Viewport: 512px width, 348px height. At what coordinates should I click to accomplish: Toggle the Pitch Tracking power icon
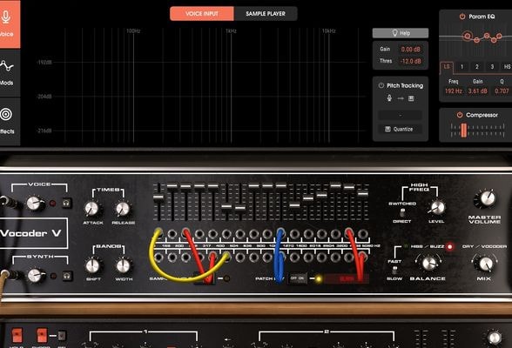point(381,85)
